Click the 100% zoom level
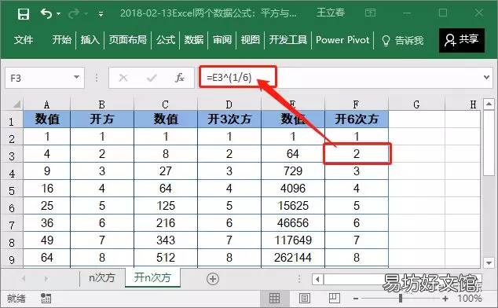The width and height of the screenshot is (498, 308). (x=470, y=299)
